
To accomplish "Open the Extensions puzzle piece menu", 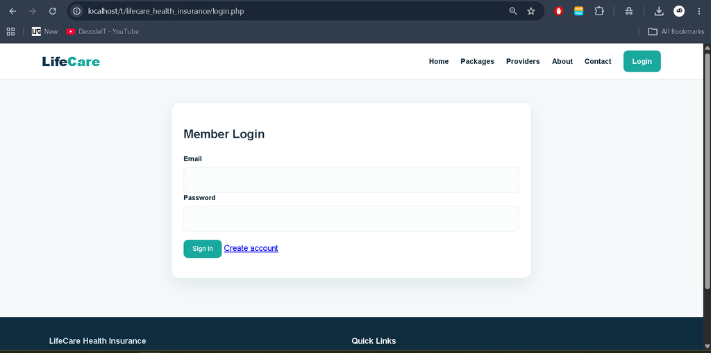I will 599,11.
